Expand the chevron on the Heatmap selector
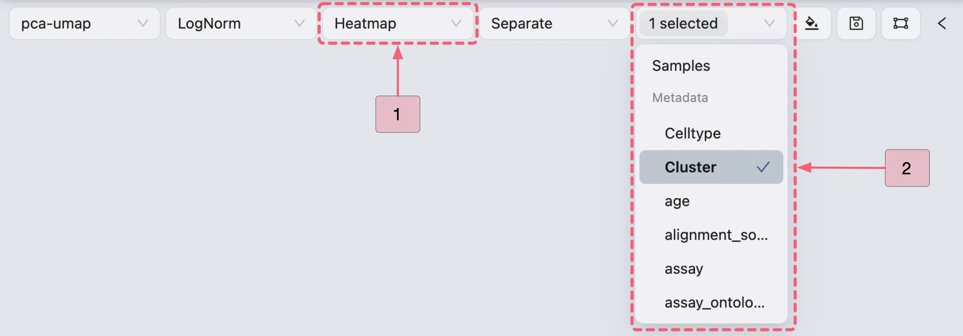 coord(457,23)
